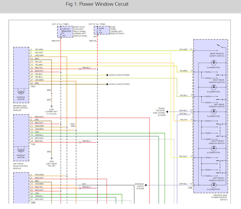Select the 'LEFT REAR DOOR CONTROL MODULE' label
The image size is (241, 209).
pyautogui.click(x=21, y=166)
